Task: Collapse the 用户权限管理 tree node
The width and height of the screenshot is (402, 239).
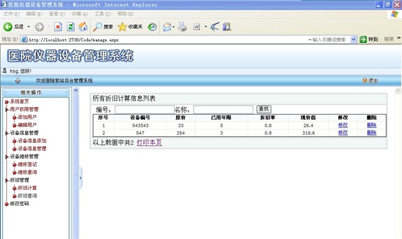Action: [x=7, y=110]
